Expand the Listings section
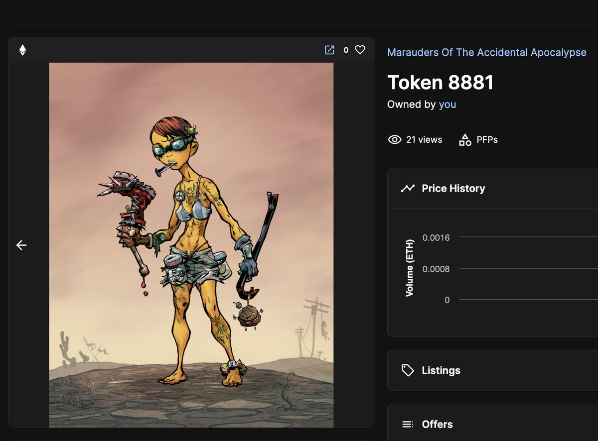 point(492,370)
